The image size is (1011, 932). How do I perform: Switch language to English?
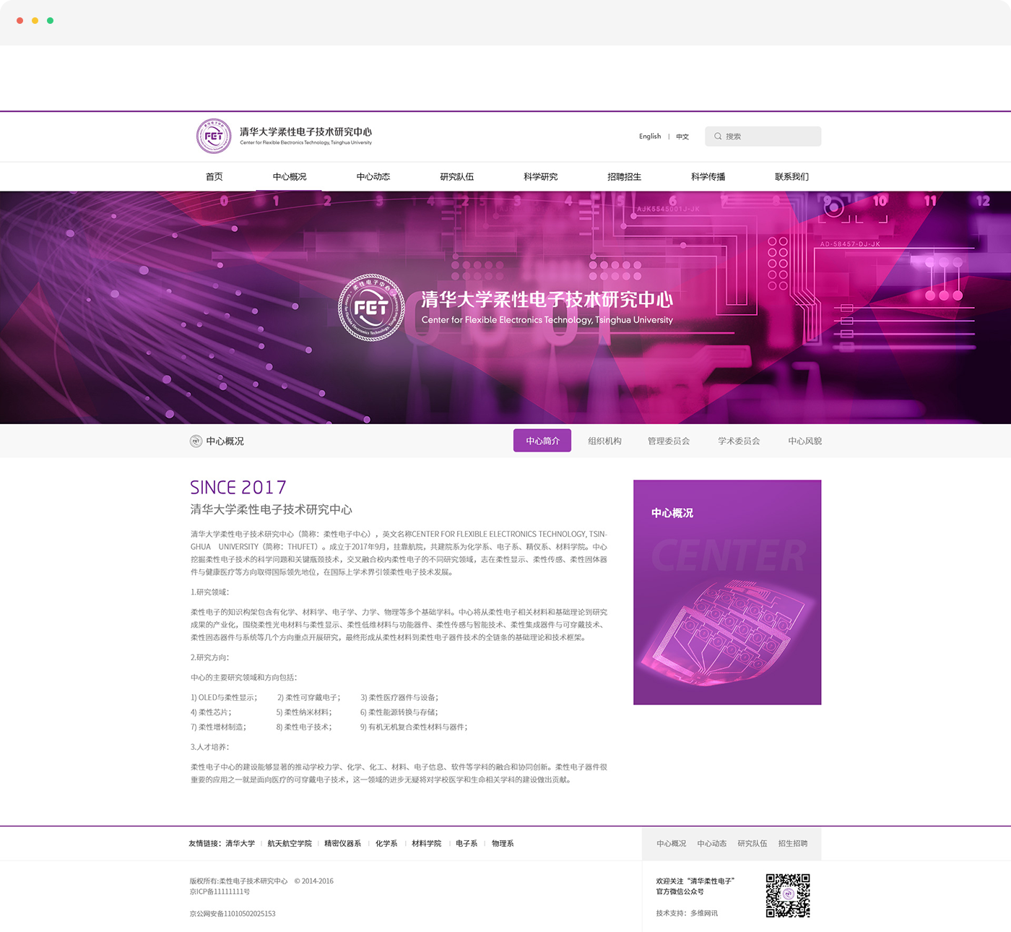coord(650,137)
